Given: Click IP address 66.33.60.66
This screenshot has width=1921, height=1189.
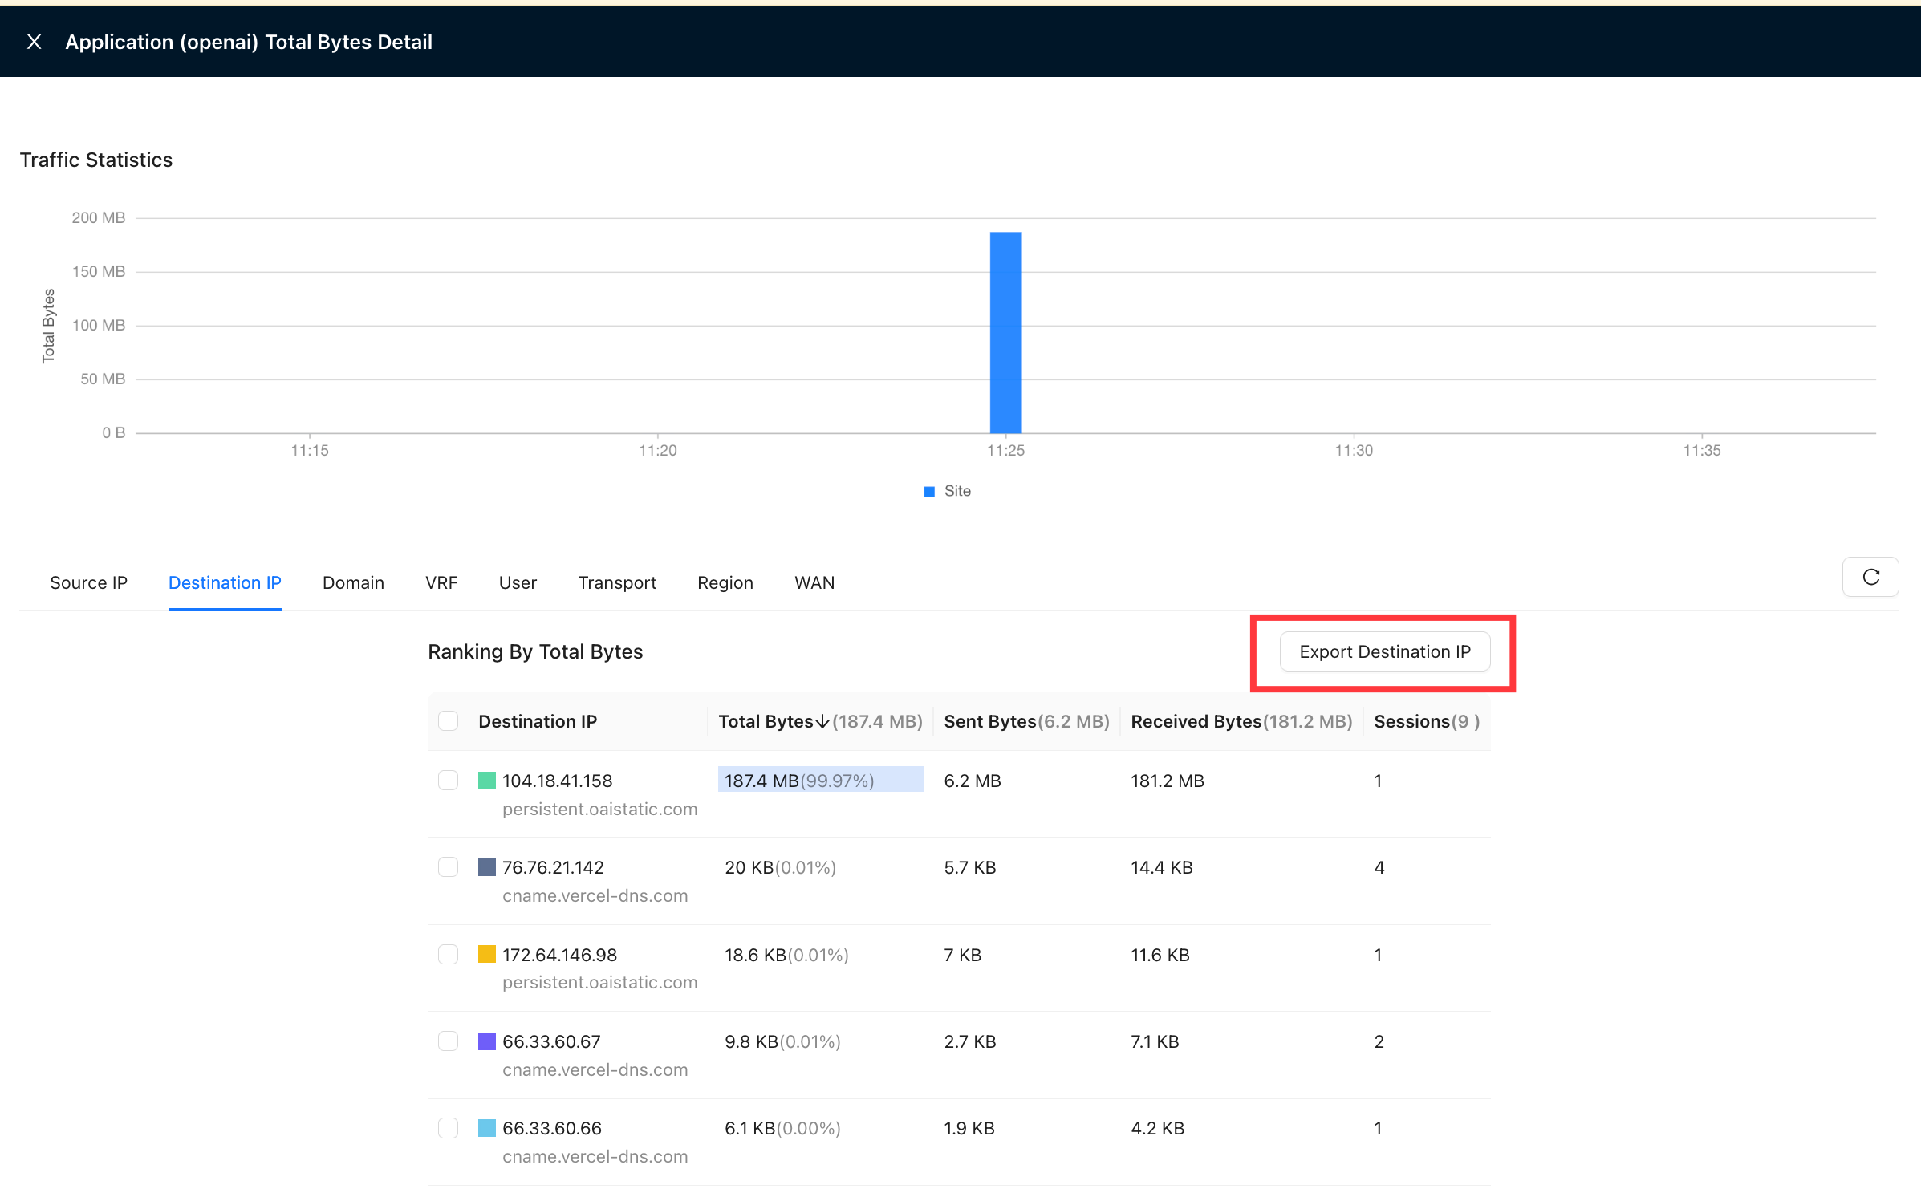Looking at the screenshot, I should click(552, 1128).
